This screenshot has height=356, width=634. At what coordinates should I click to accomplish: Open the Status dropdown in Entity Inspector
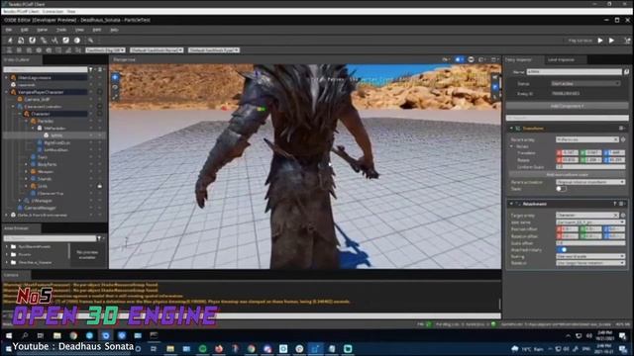pyautogui.click(x=585, y=83)
